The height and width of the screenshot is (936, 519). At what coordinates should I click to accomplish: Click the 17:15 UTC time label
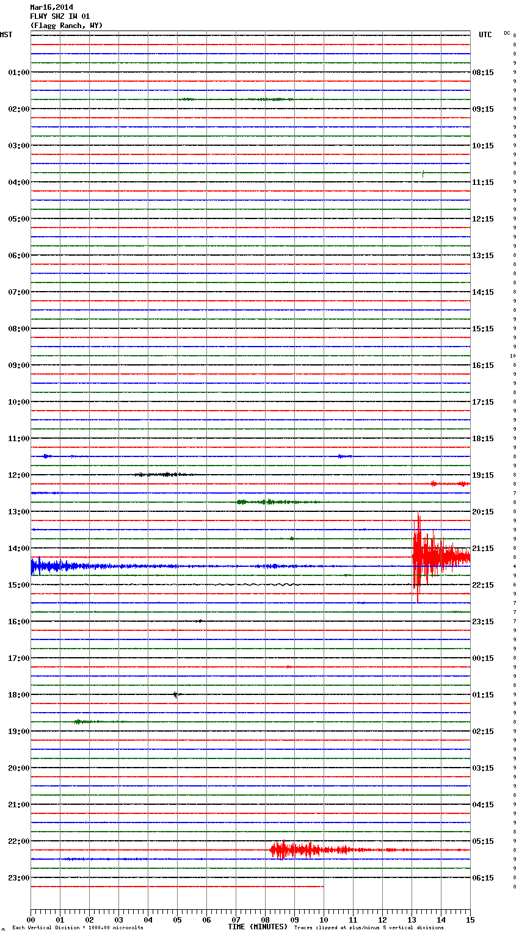pos(483,402)
